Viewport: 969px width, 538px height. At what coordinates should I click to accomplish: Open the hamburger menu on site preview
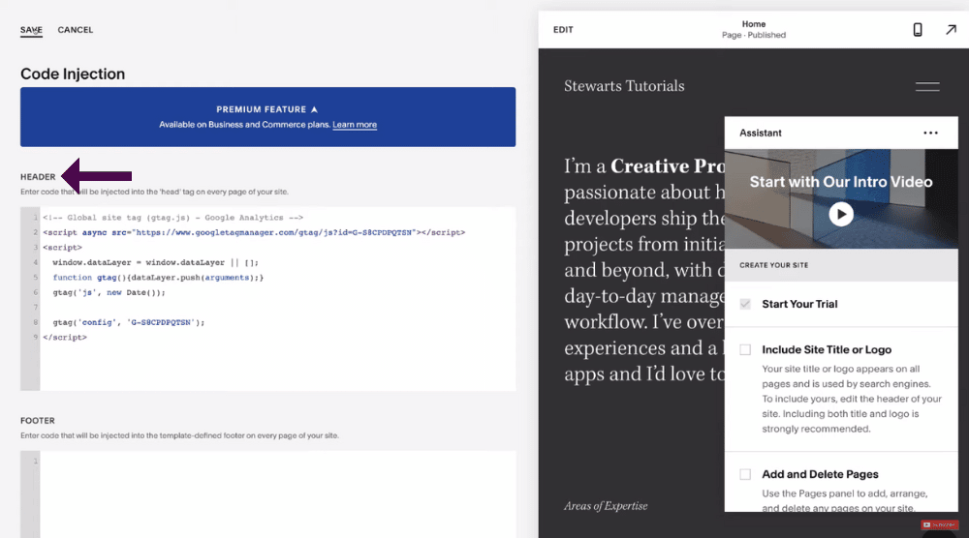click(x=927, y=86)
